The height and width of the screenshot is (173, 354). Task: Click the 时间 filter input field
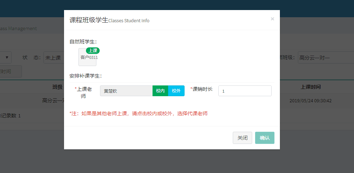[x=11, y=71]
